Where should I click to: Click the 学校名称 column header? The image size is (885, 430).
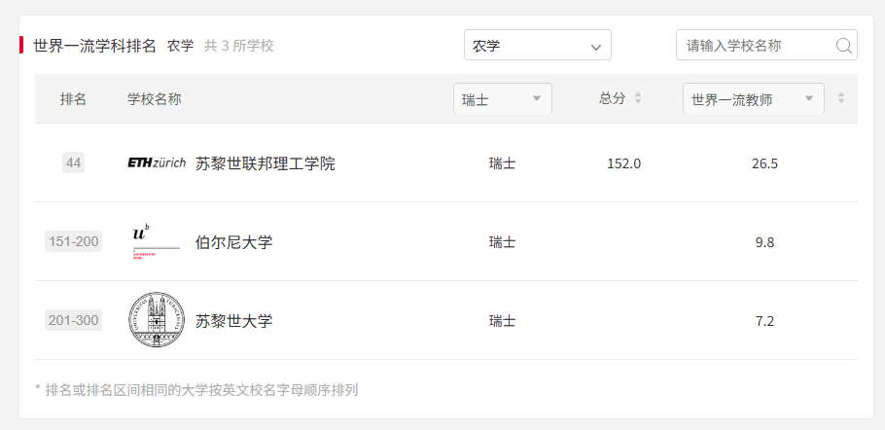(x=154, y=99)
